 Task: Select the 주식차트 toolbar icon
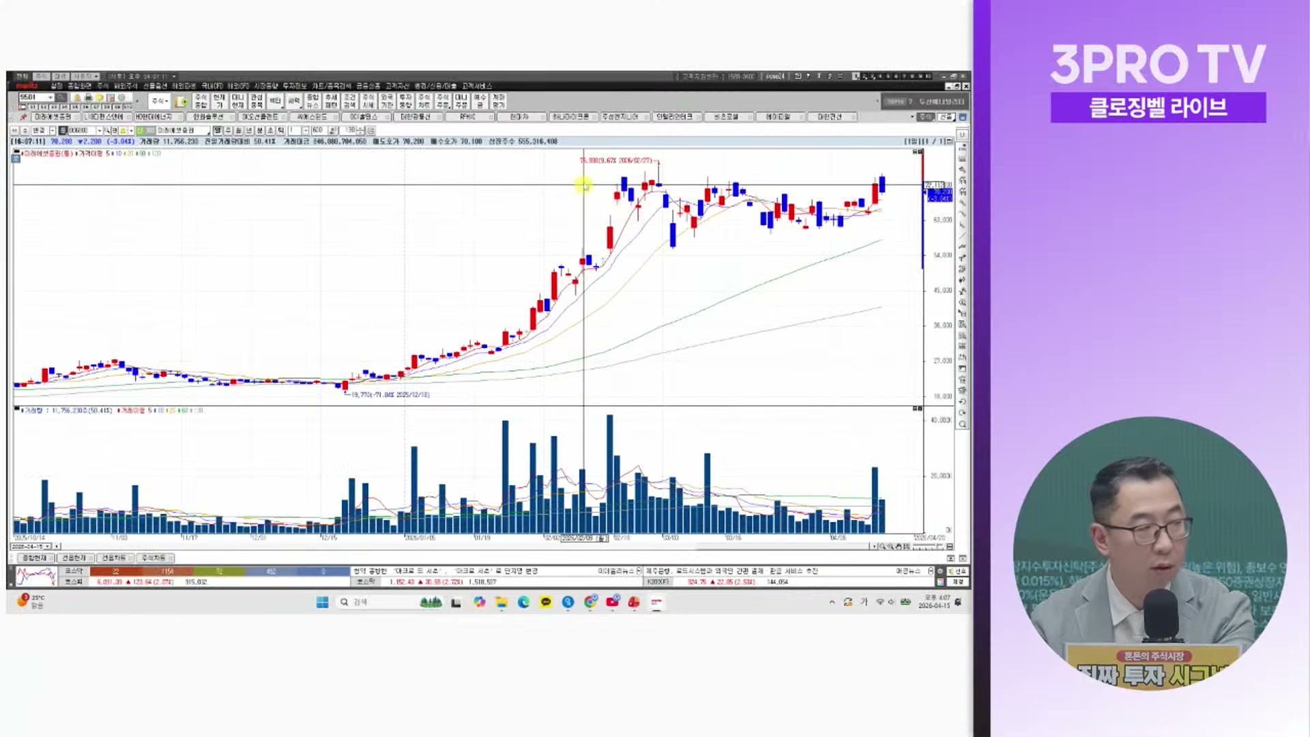(x=423, y=100)
